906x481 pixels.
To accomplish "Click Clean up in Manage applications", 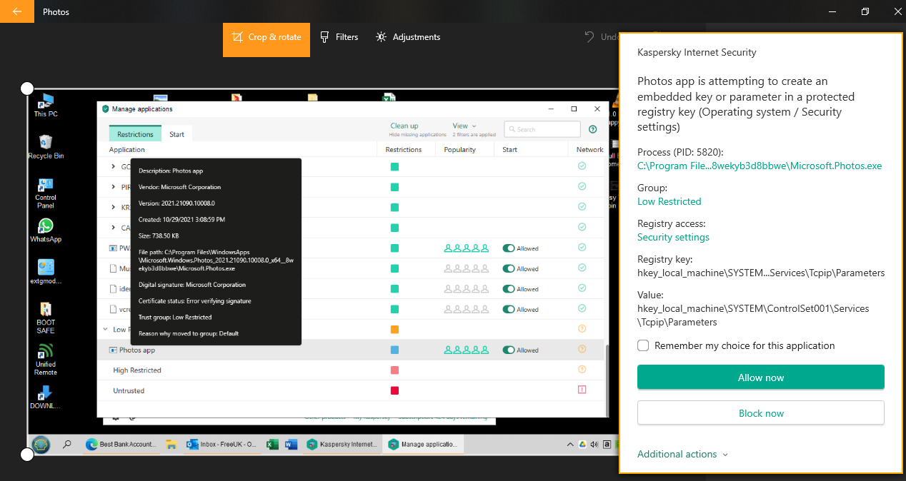I will pos(404,126).
